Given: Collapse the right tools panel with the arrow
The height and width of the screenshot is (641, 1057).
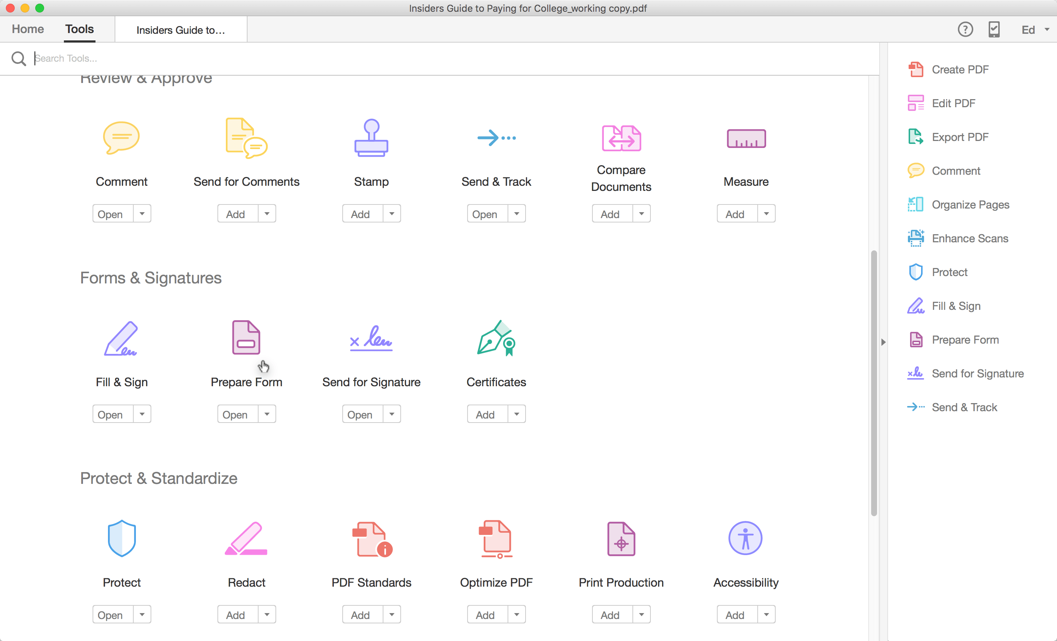Looking at the screenshot, I should 883,342.
